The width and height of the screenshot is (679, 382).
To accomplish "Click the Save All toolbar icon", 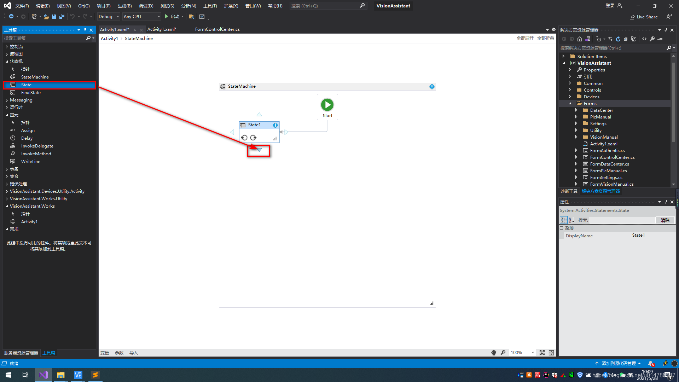I will [62, 17].
